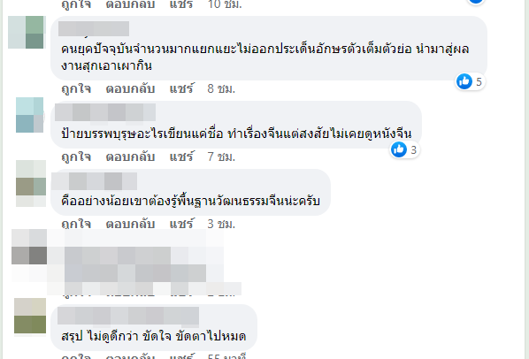Click ถูกใจ under the 7 ชม. comment

76,157
